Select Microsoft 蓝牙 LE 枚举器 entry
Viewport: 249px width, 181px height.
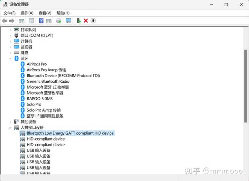pyautogui.click(x=48, y=87)
